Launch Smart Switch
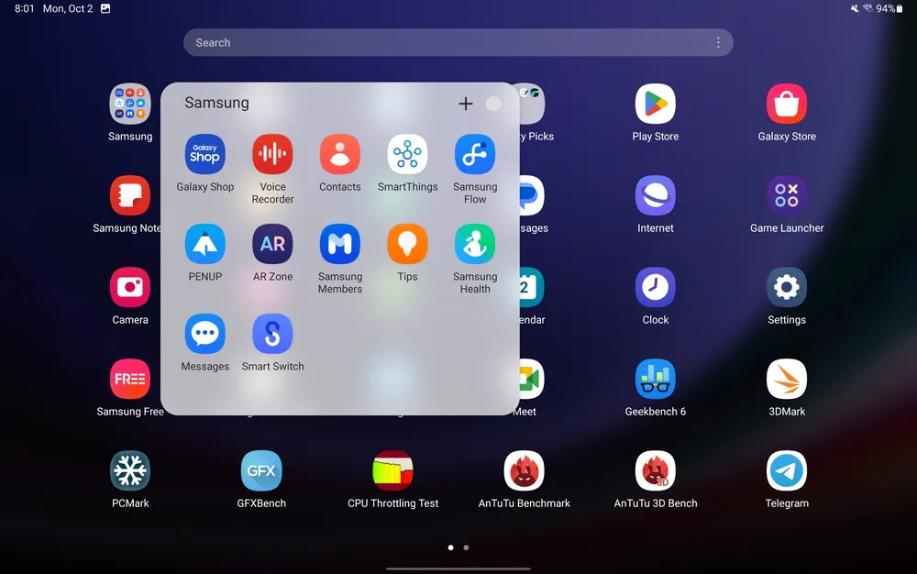This screenshot has height=574, width=917. pyautogui.click(x=272, y=334)
